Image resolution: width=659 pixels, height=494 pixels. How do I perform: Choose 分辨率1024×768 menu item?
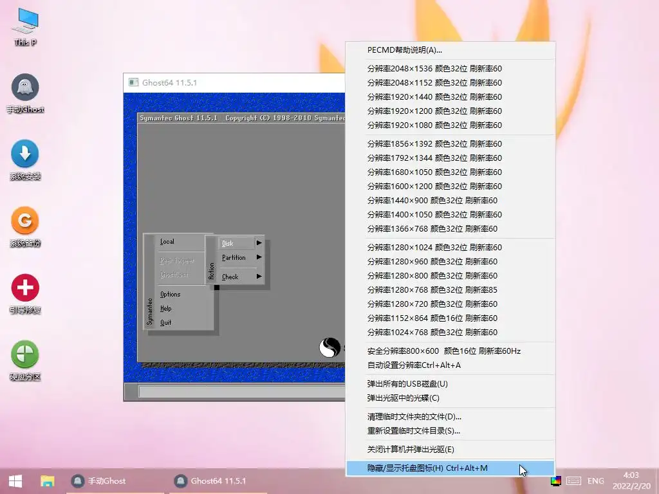coord(450,333)
